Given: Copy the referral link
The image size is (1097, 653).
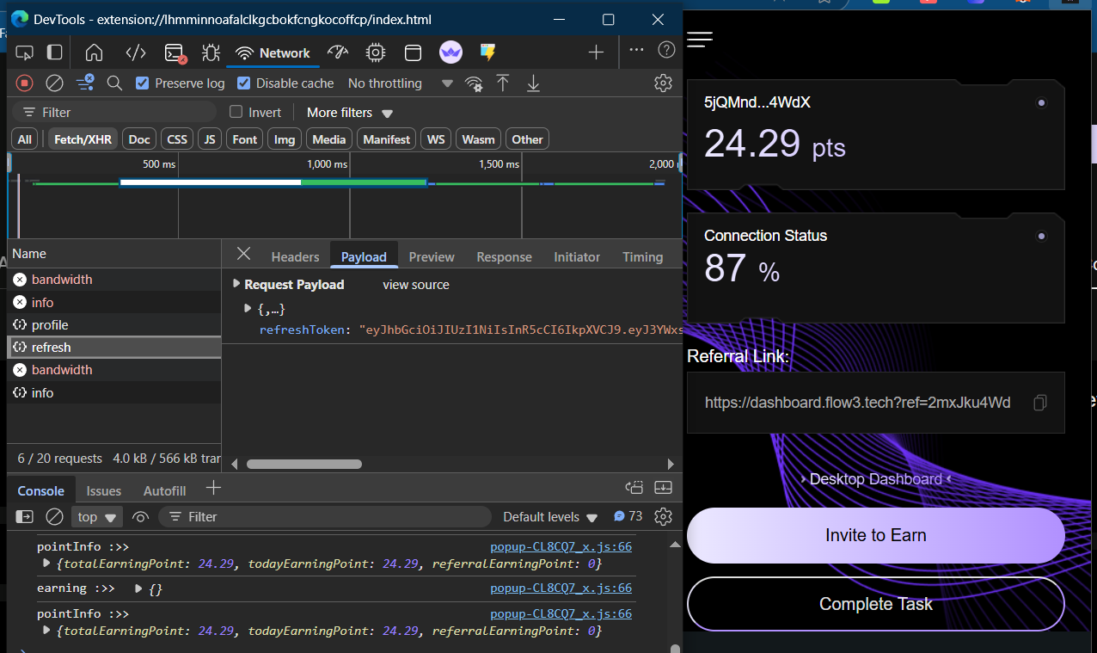Looking at the screenshot, I should (1040, 403).
